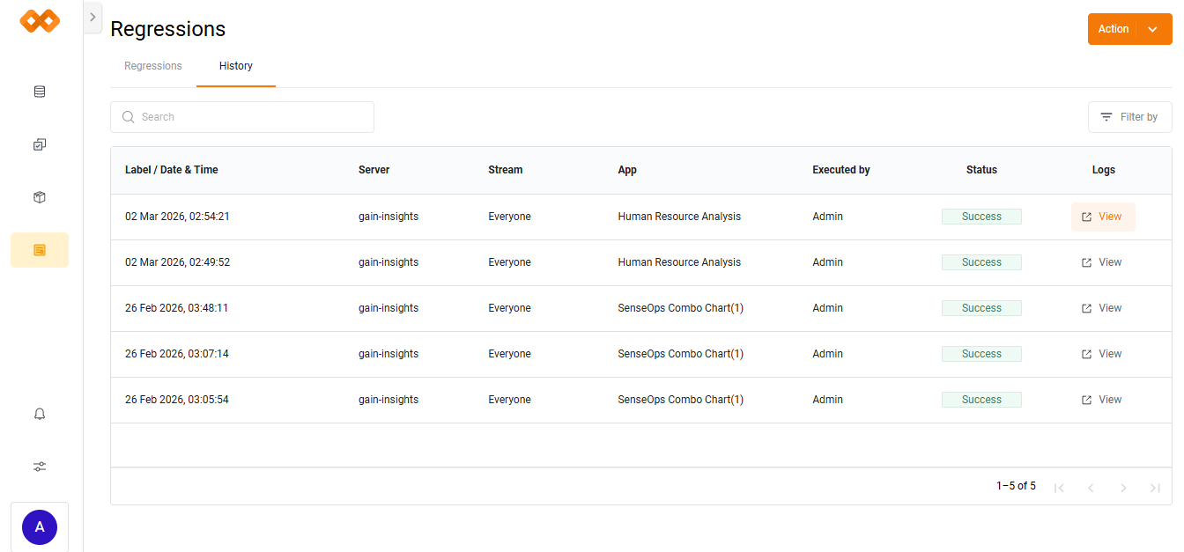Click the orange infinity logo icon
1184x552 pixels.
[x=40, y=21]
